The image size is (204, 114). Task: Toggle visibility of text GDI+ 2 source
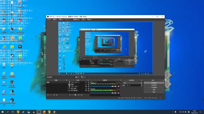coord(86,82)
